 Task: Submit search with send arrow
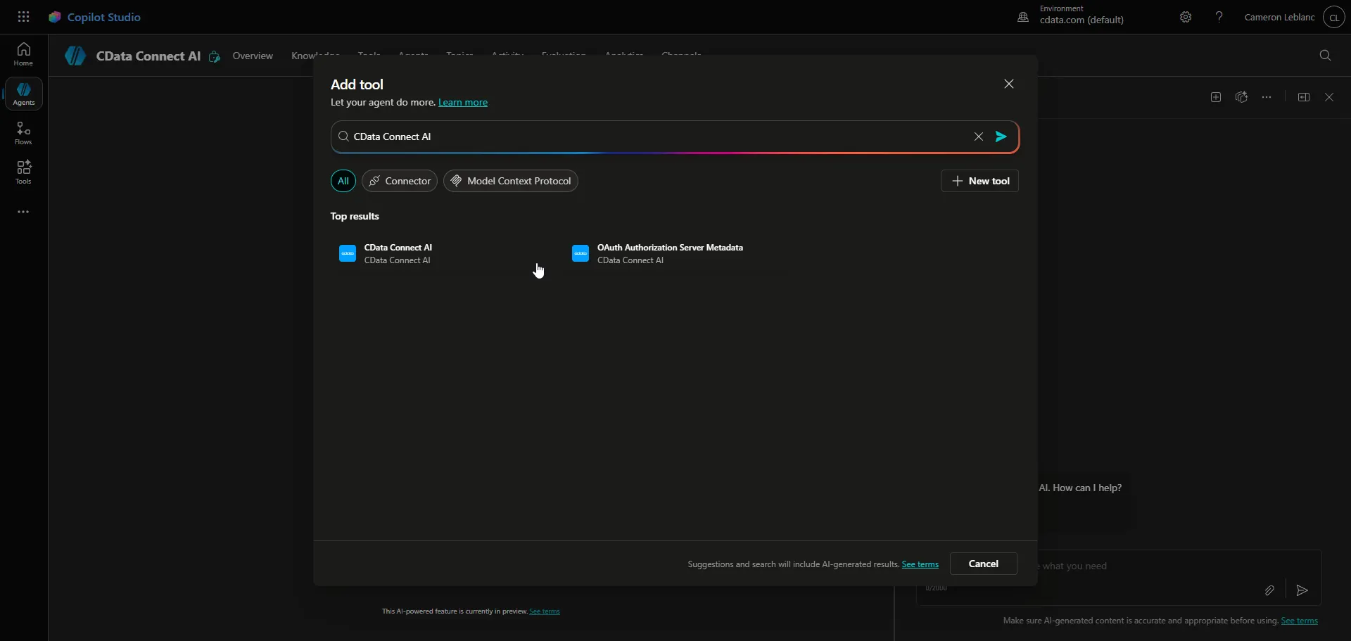pyautogui.click(x=1001, y=137)
